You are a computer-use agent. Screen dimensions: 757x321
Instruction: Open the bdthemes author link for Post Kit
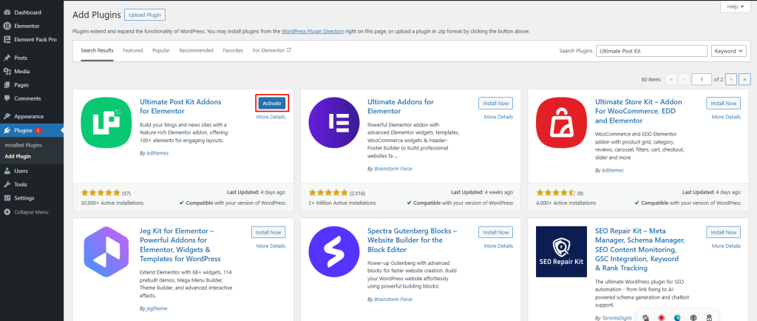pyautogui.click(x=157, y=153)
